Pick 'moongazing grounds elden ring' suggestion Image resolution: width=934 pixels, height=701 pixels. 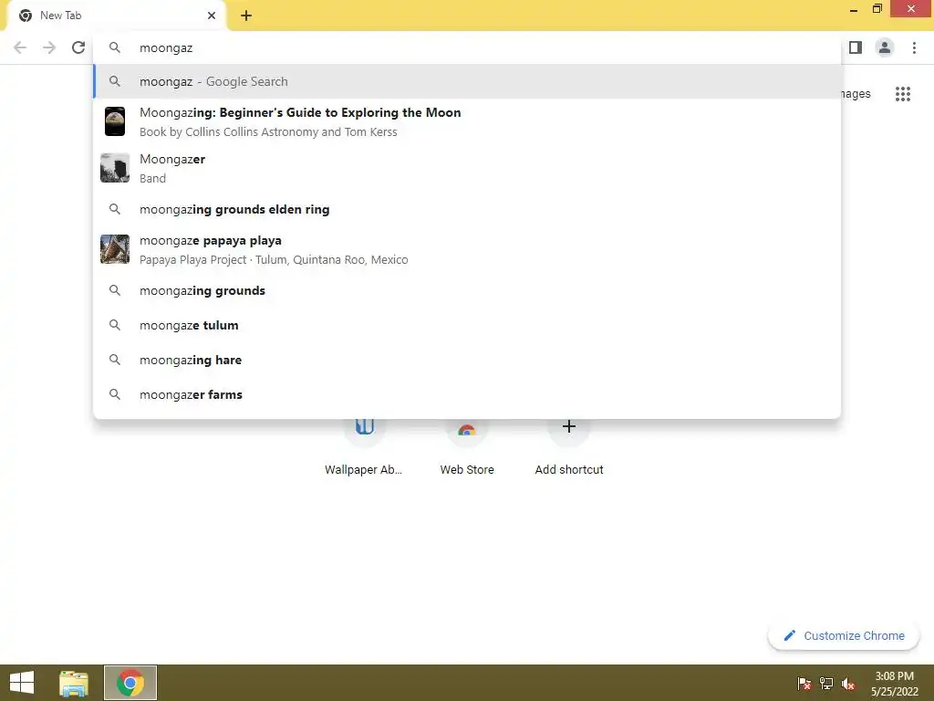tap(468, 209)
